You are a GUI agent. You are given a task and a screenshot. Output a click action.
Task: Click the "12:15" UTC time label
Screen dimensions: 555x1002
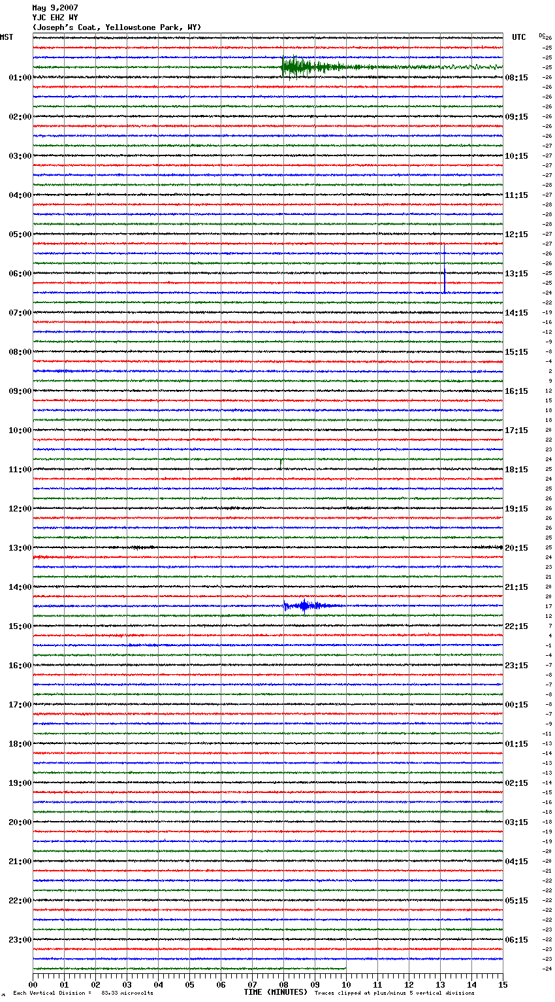516,234
